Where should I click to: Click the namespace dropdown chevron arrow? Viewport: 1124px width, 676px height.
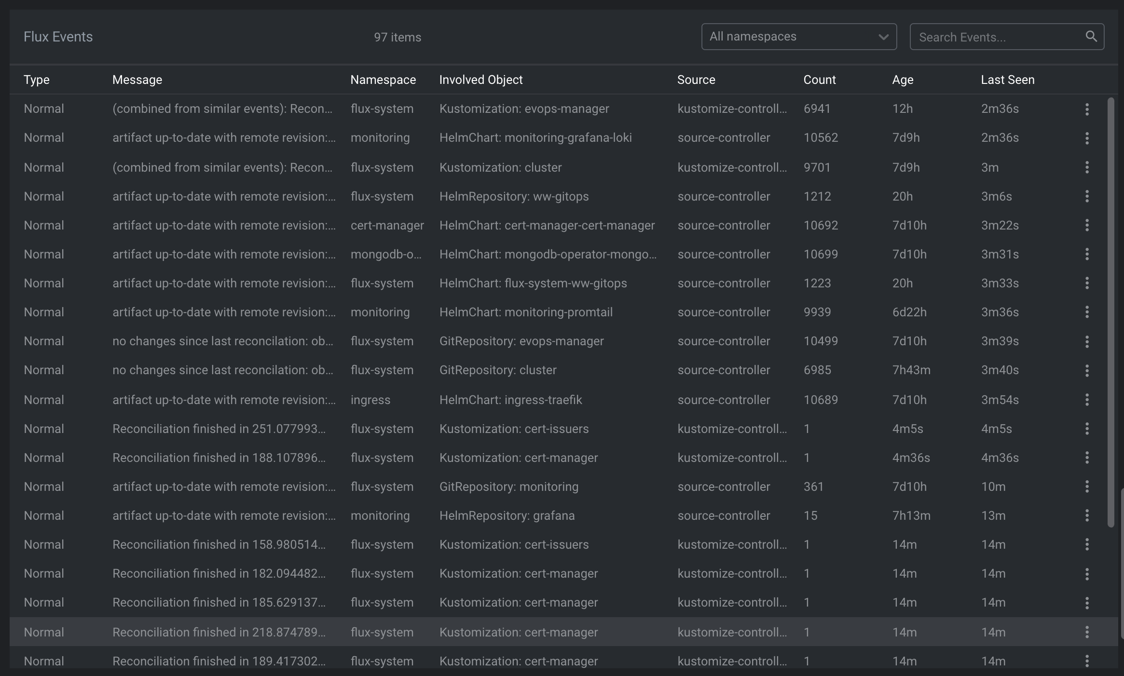click(x=883, y=37)
